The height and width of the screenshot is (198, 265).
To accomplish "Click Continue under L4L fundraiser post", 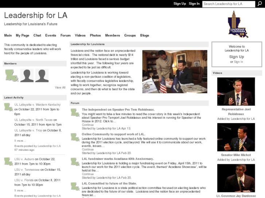I will 88,174.
